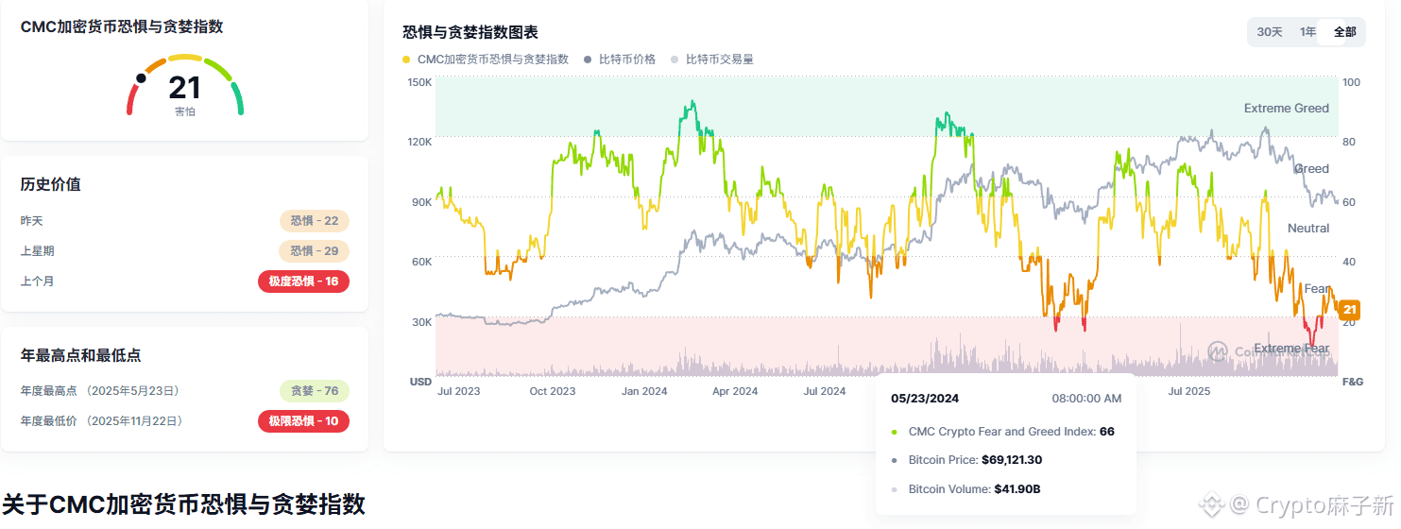The height and width of the screenshot is (529, 1401).
Task: Click 年度最低价 (2025年11月22日) label
Action: point(102,421)
